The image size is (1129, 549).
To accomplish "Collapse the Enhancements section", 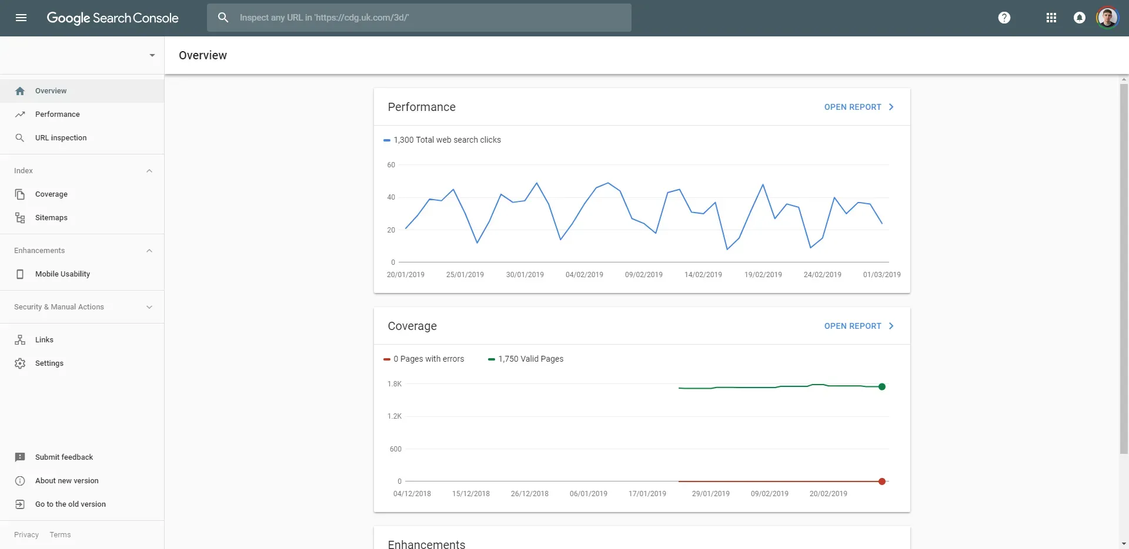I will pyautogui.click(x=149, y=251).
